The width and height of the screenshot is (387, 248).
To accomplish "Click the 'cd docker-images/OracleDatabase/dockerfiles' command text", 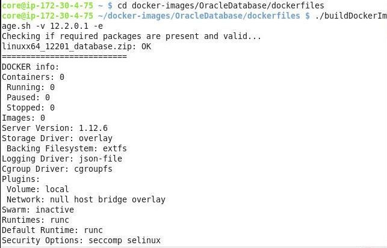I will point(221,5).
